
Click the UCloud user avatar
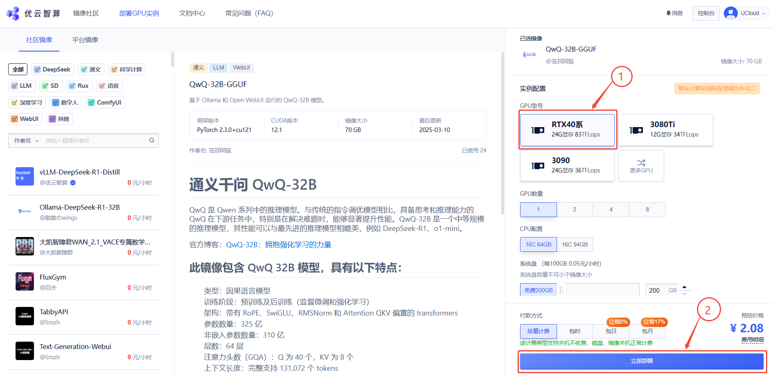coord(730,13)
